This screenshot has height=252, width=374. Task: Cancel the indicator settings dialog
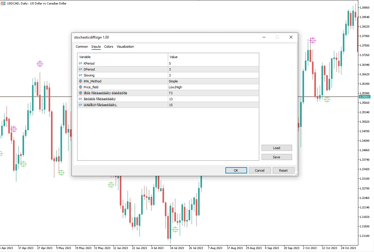260,170
